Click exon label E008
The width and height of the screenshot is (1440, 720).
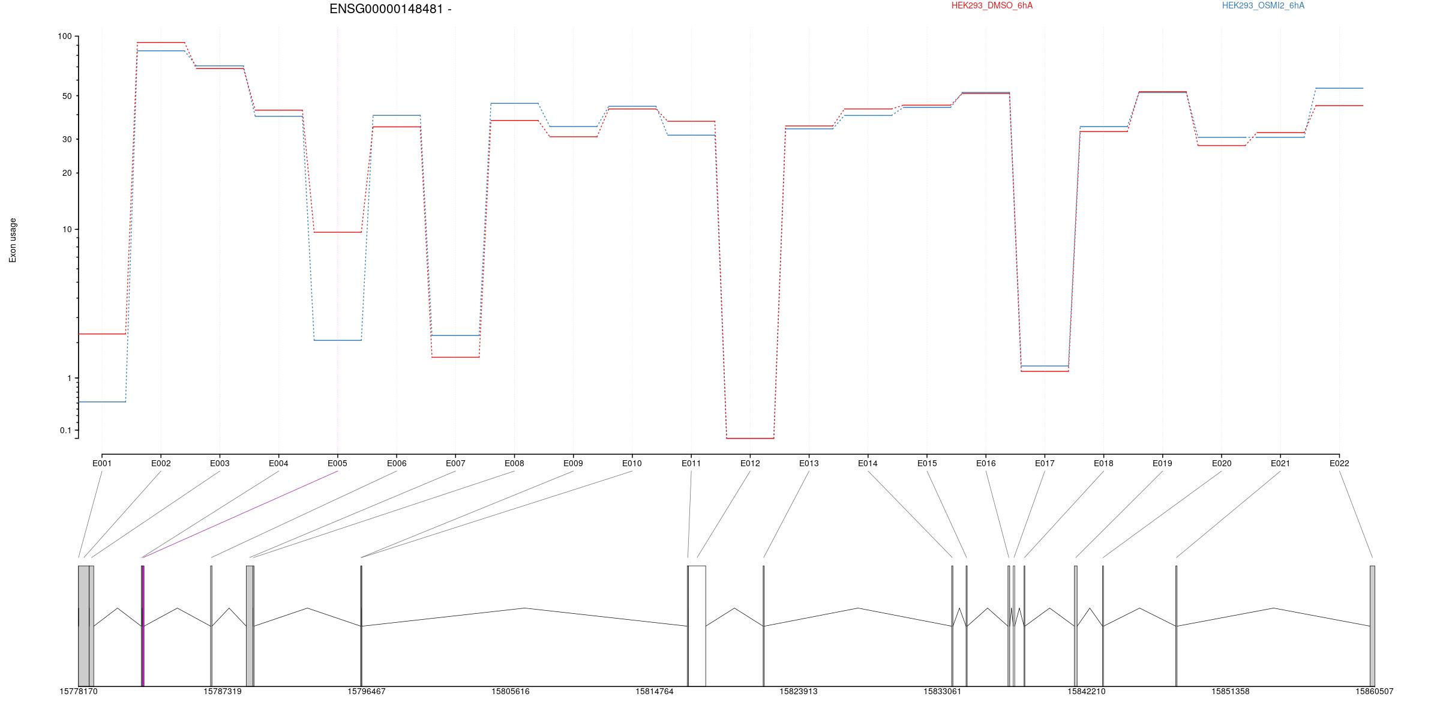click(514, 463)
